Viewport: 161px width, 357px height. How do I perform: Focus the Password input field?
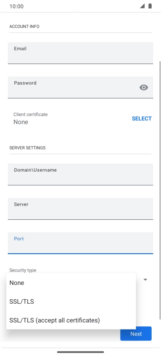(80, 87)
